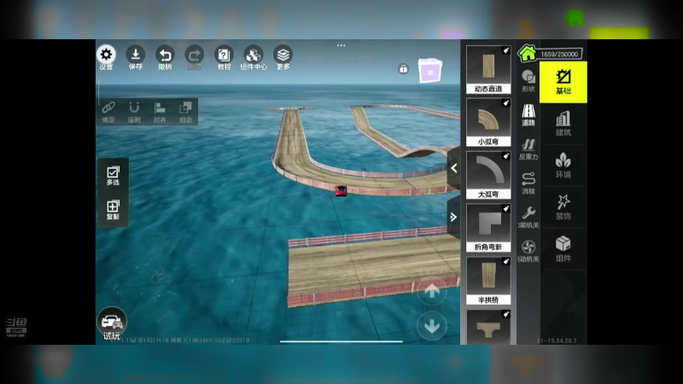Click the 1659/250000 object counter
This screenshot has width=683, height=384.
click(559, 54)
